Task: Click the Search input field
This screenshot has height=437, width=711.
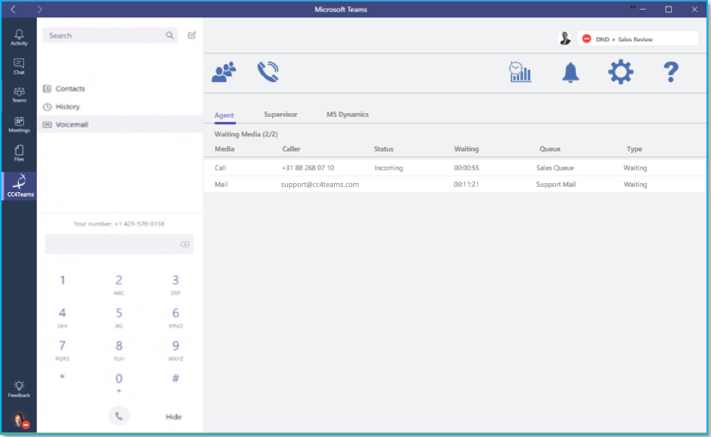Action: tap(110, 35)
